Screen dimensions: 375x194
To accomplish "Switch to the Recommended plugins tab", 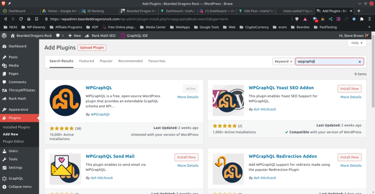I will [130, 61].
